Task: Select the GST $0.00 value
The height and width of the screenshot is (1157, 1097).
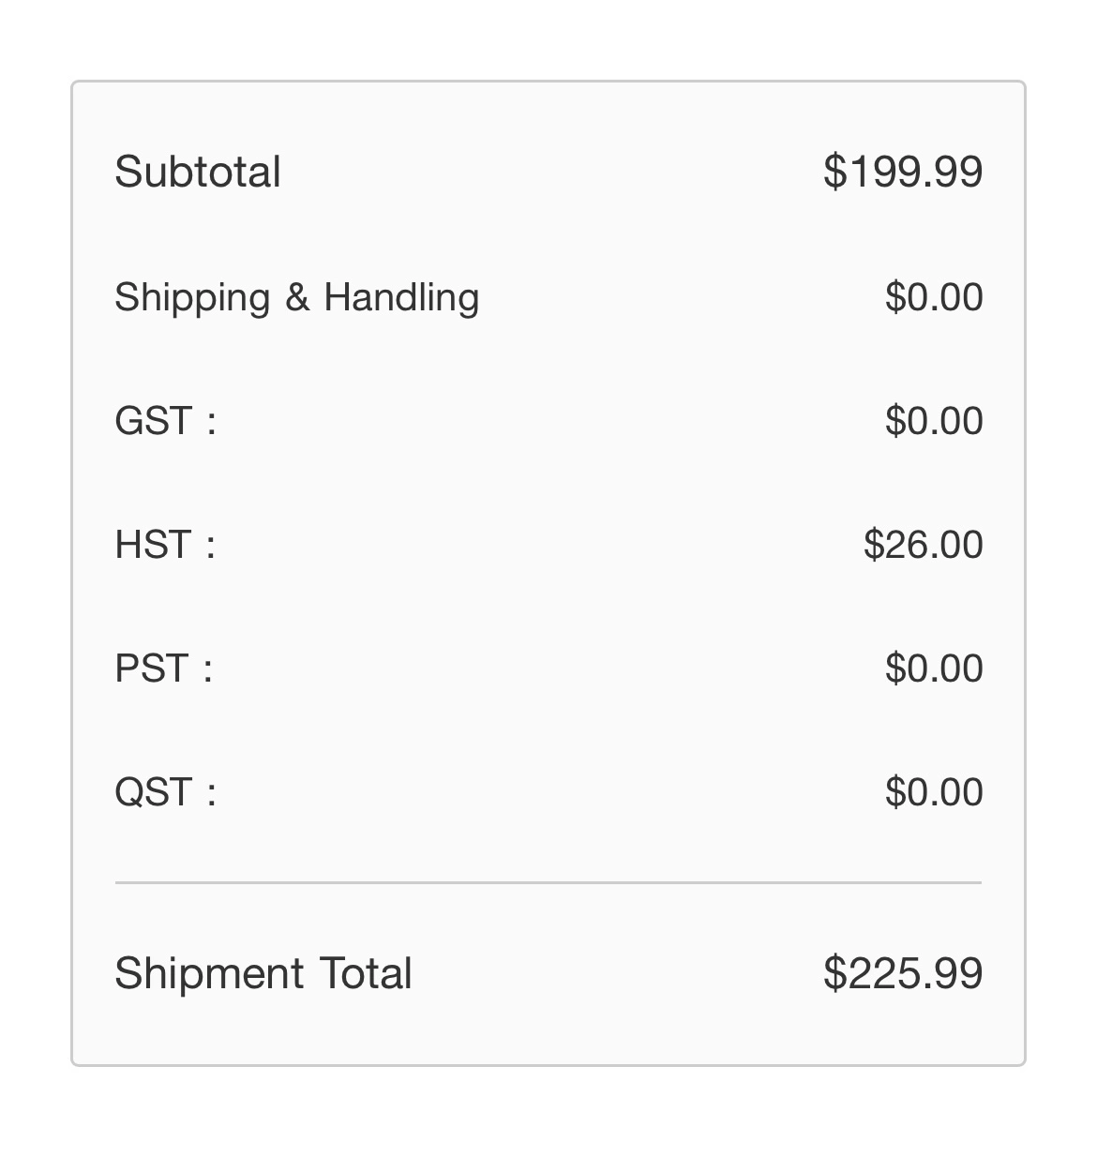Action: click(x=934, y=421)
